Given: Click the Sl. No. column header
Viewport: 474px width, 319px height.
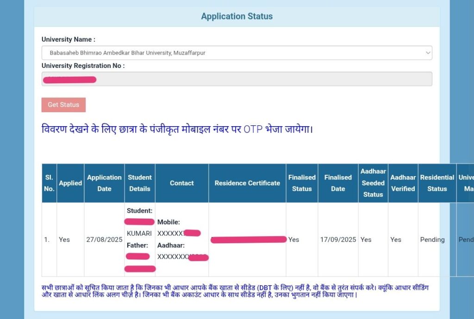Looking at the screenshot, I should click(49, 183).
